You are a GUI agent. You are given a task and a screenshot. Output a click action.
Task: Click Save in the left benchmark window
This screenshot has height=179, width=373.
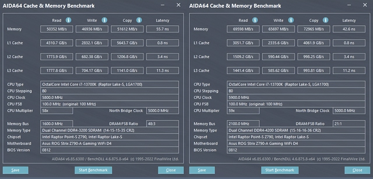pos(15,170)
